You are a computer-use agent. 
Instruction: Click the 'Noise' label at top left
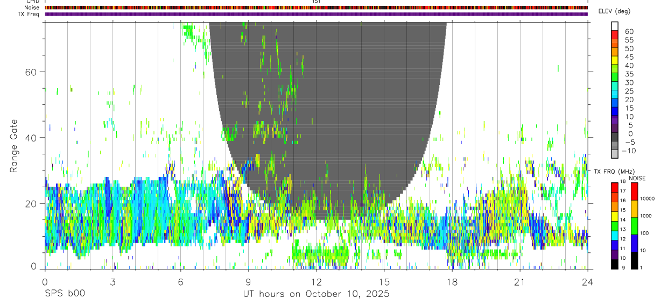coord(31,8)
